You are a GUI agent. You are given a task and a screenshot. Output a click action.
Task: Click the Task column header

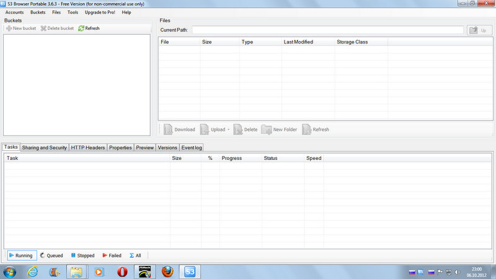pyautogui.click(x=87, y=158)
